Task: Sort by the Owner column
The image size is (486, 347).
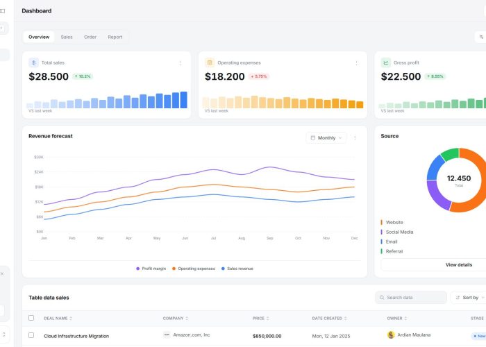Action: tap(396, 318)
